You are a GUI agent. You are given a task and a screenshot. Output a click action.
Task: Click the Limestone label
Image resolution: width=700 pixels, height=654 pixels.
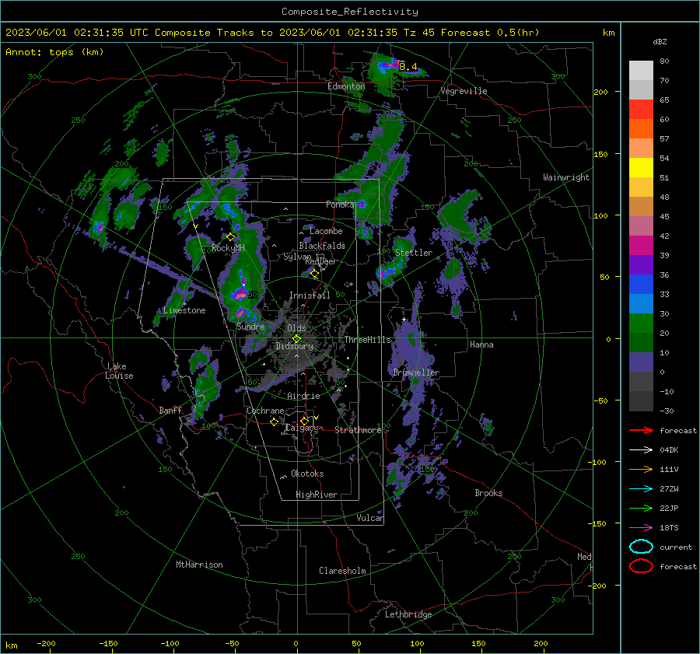point(184,310)
